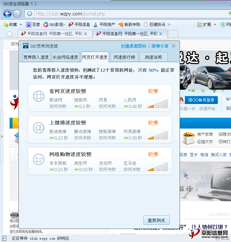Open the 巨潮资讯 bookmark
The height and width of the screenshot is (242, 231).
(154, 25)
